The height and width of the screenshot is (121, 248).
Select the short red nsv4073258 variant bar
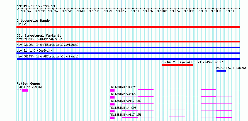click(177, 65)
